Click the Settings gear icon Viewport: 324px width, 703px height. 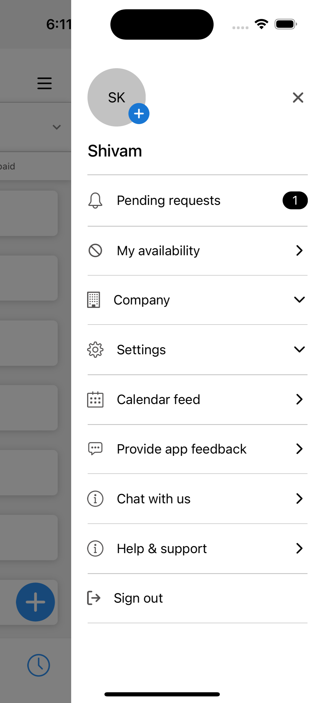[95, 350]
